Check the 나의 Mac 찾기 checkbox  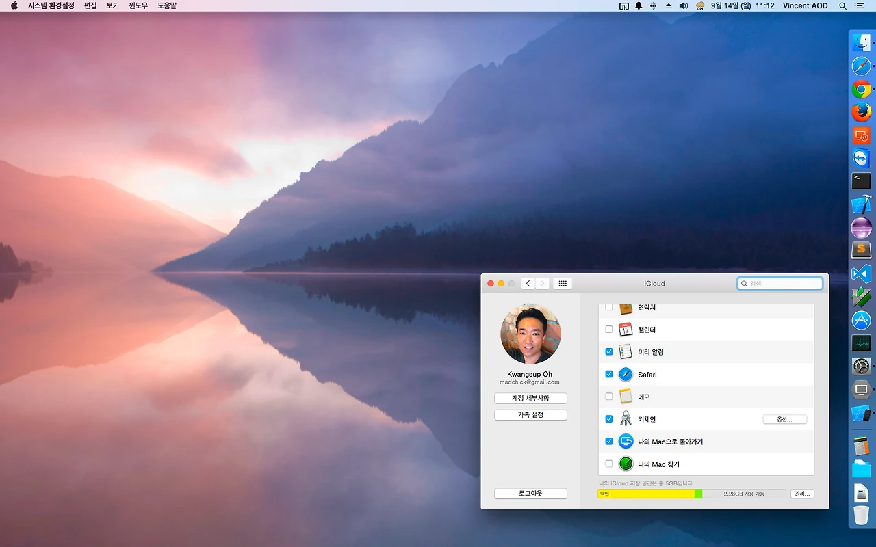tap(609, 464)
